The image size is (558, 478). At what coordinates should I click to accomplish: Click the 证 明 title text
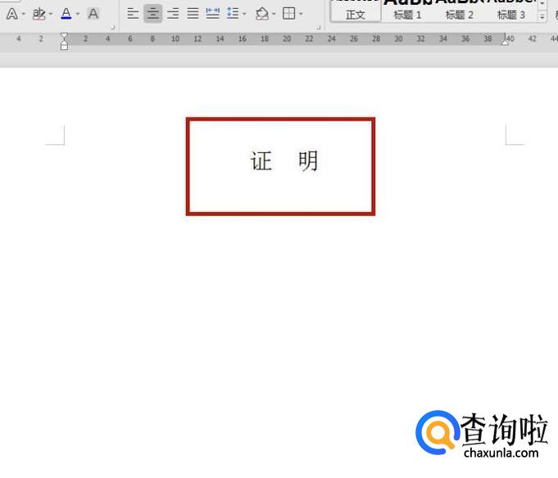284,161
